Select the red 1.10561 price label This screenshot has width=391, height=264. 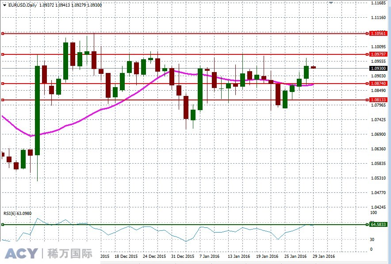[x=378, y=34]
